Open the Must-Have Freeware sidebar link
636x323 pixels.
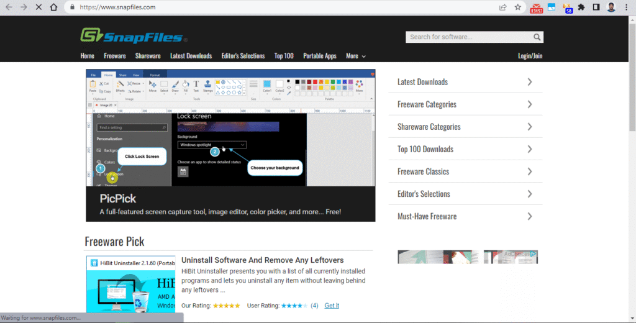click(x=427, y=216)
